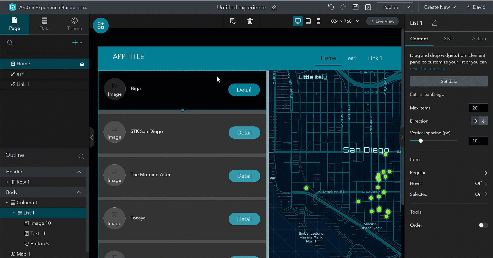Select the esri page link in list
The width and height of the screenshot is (493, 258).
[x=44, y=74]
